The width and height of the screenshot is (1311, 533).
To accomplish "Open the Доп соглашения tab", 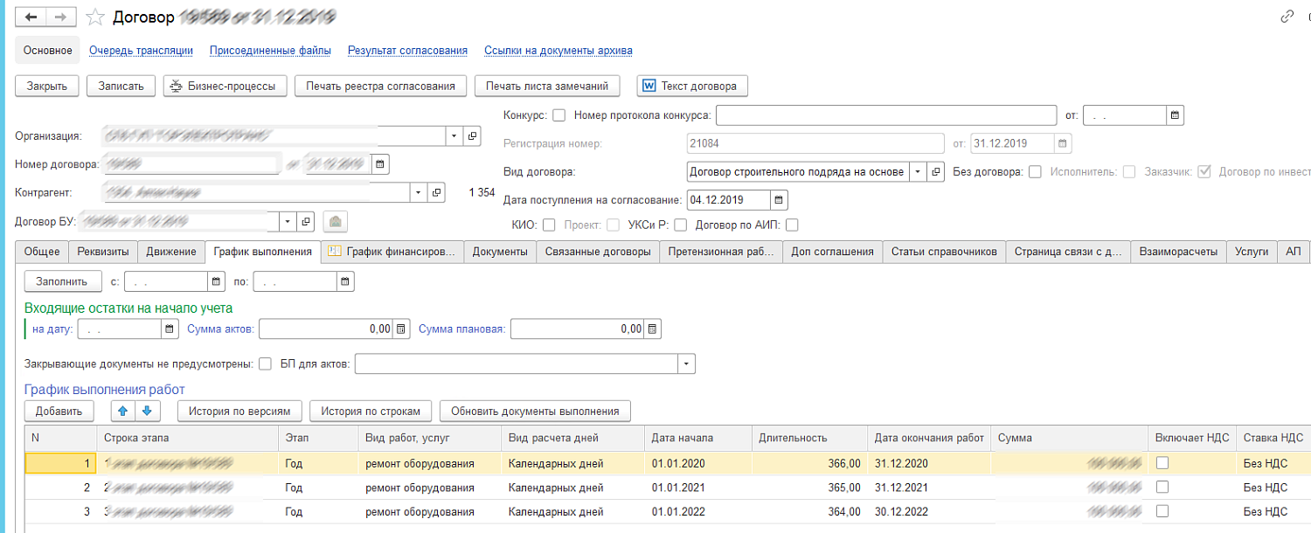I will pyautogui.click(x=832, y=252).
